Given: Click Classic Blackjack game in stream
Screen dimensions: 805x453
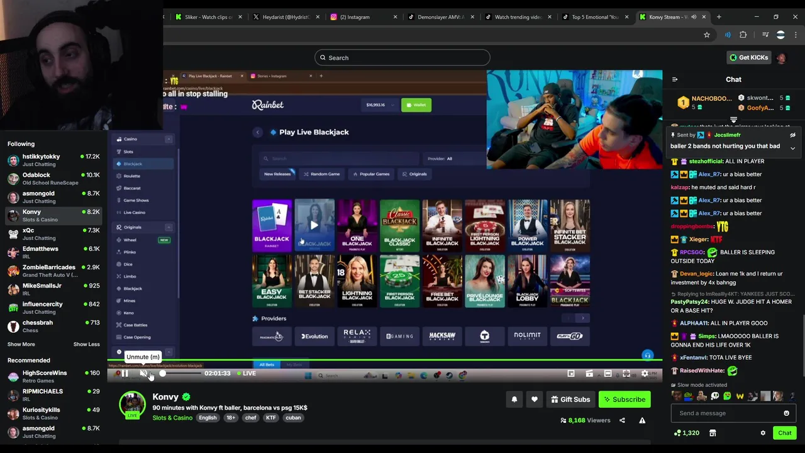Looking at the screenshot, I should [399, 225].
